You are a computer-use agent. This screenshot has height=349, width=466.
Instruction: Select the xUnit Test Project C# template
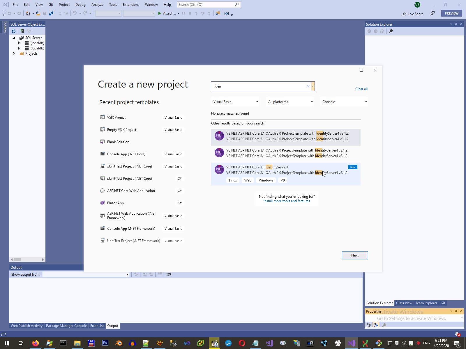(142, 179)
